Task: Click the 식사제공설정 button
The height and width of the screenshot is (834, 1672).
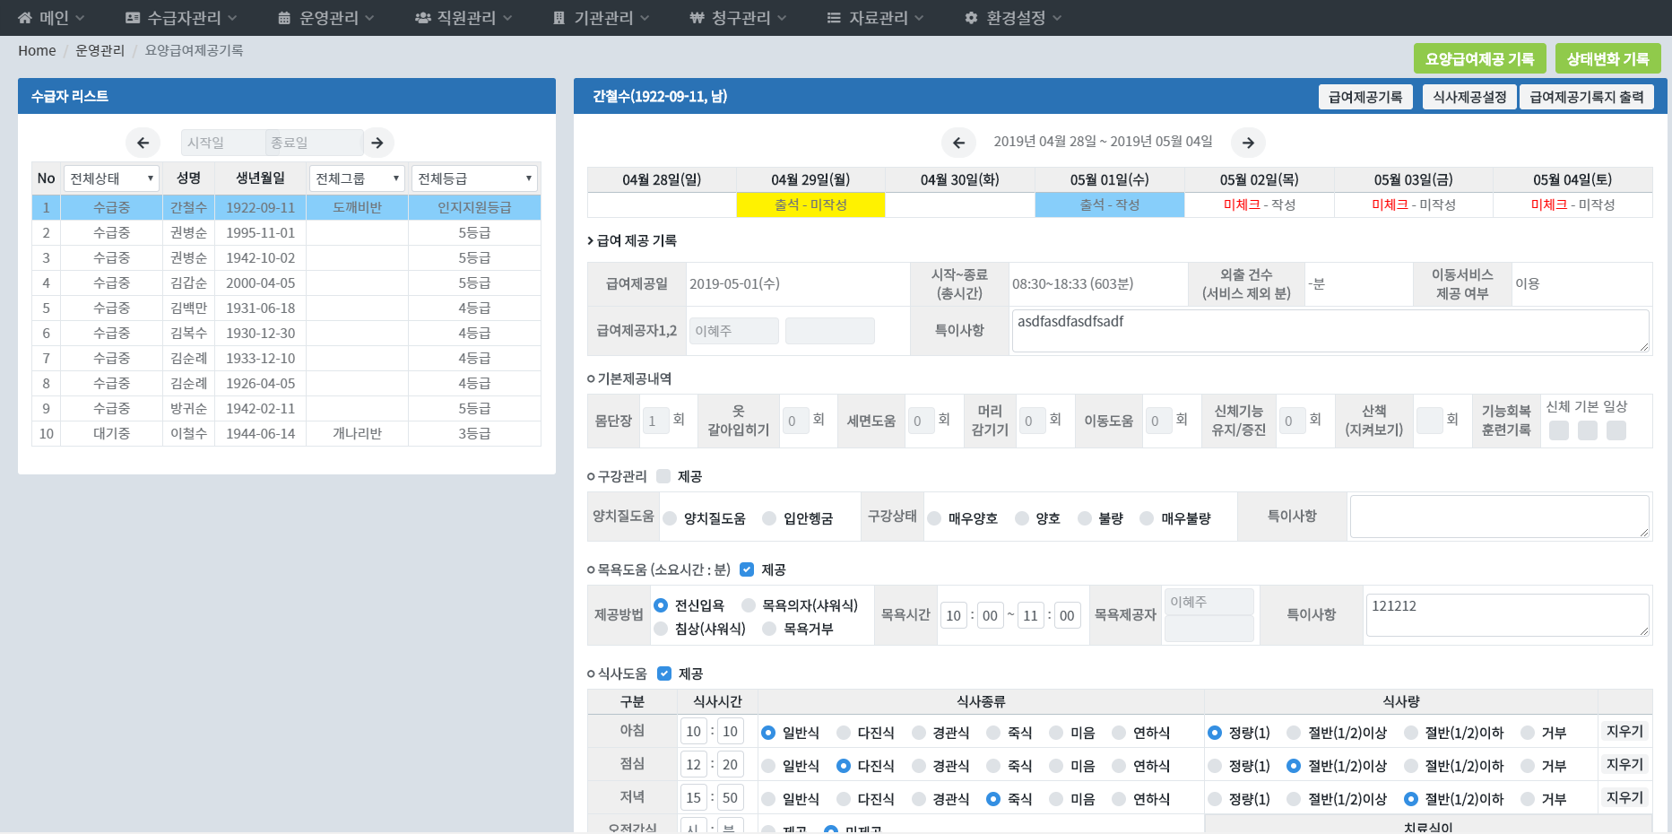Action: (1468, 97)
